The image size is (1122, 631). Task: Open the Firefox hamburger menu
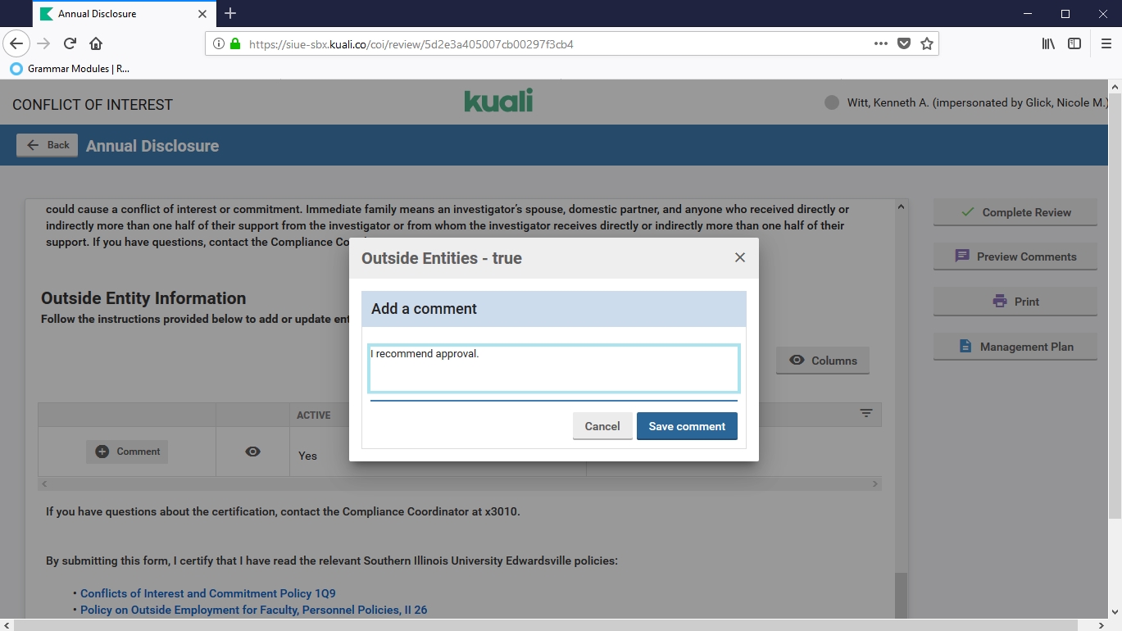tap(1106, 43)
